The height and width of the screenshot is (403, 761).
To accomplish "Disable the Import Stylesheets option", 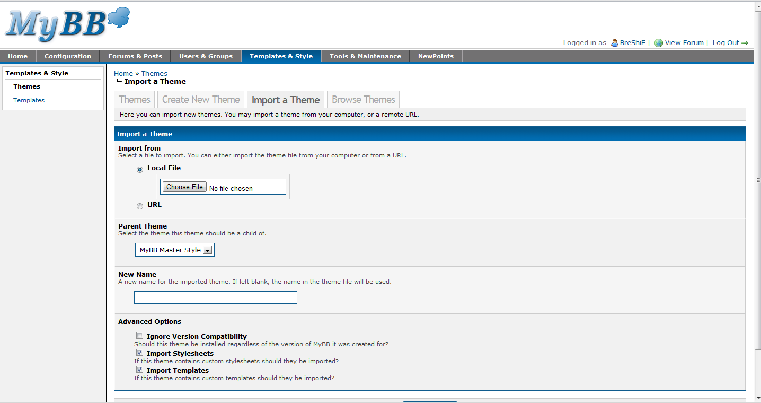I will pos(139,352).
